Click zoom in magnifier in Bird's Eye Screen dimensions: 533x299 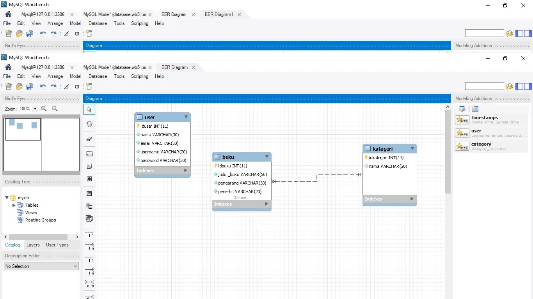(44, 109)
